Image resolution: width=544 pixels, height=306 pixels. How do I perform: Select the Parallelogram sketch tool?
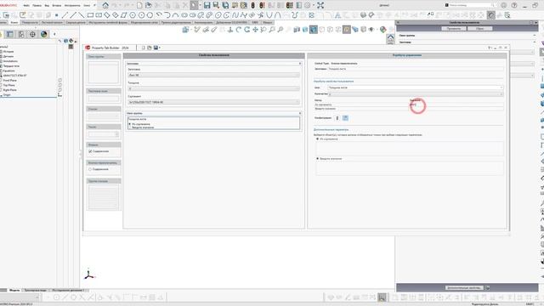pos(124,15)
